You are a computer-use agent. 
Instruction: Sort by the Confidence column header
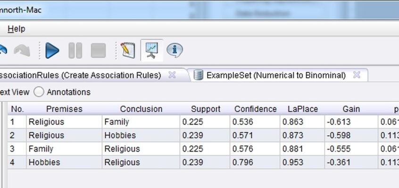[x=255, y=109]
